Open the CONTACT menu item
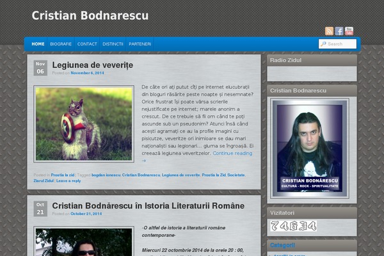The height and width of the screenshot is (256, 384). [x=87, y=44]
